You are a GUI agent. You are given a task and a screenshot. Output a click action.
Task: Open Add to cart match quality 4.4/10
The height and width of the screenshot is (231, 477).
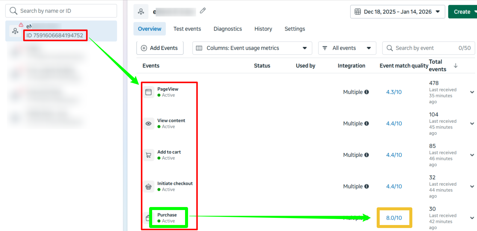click(394, 155)
